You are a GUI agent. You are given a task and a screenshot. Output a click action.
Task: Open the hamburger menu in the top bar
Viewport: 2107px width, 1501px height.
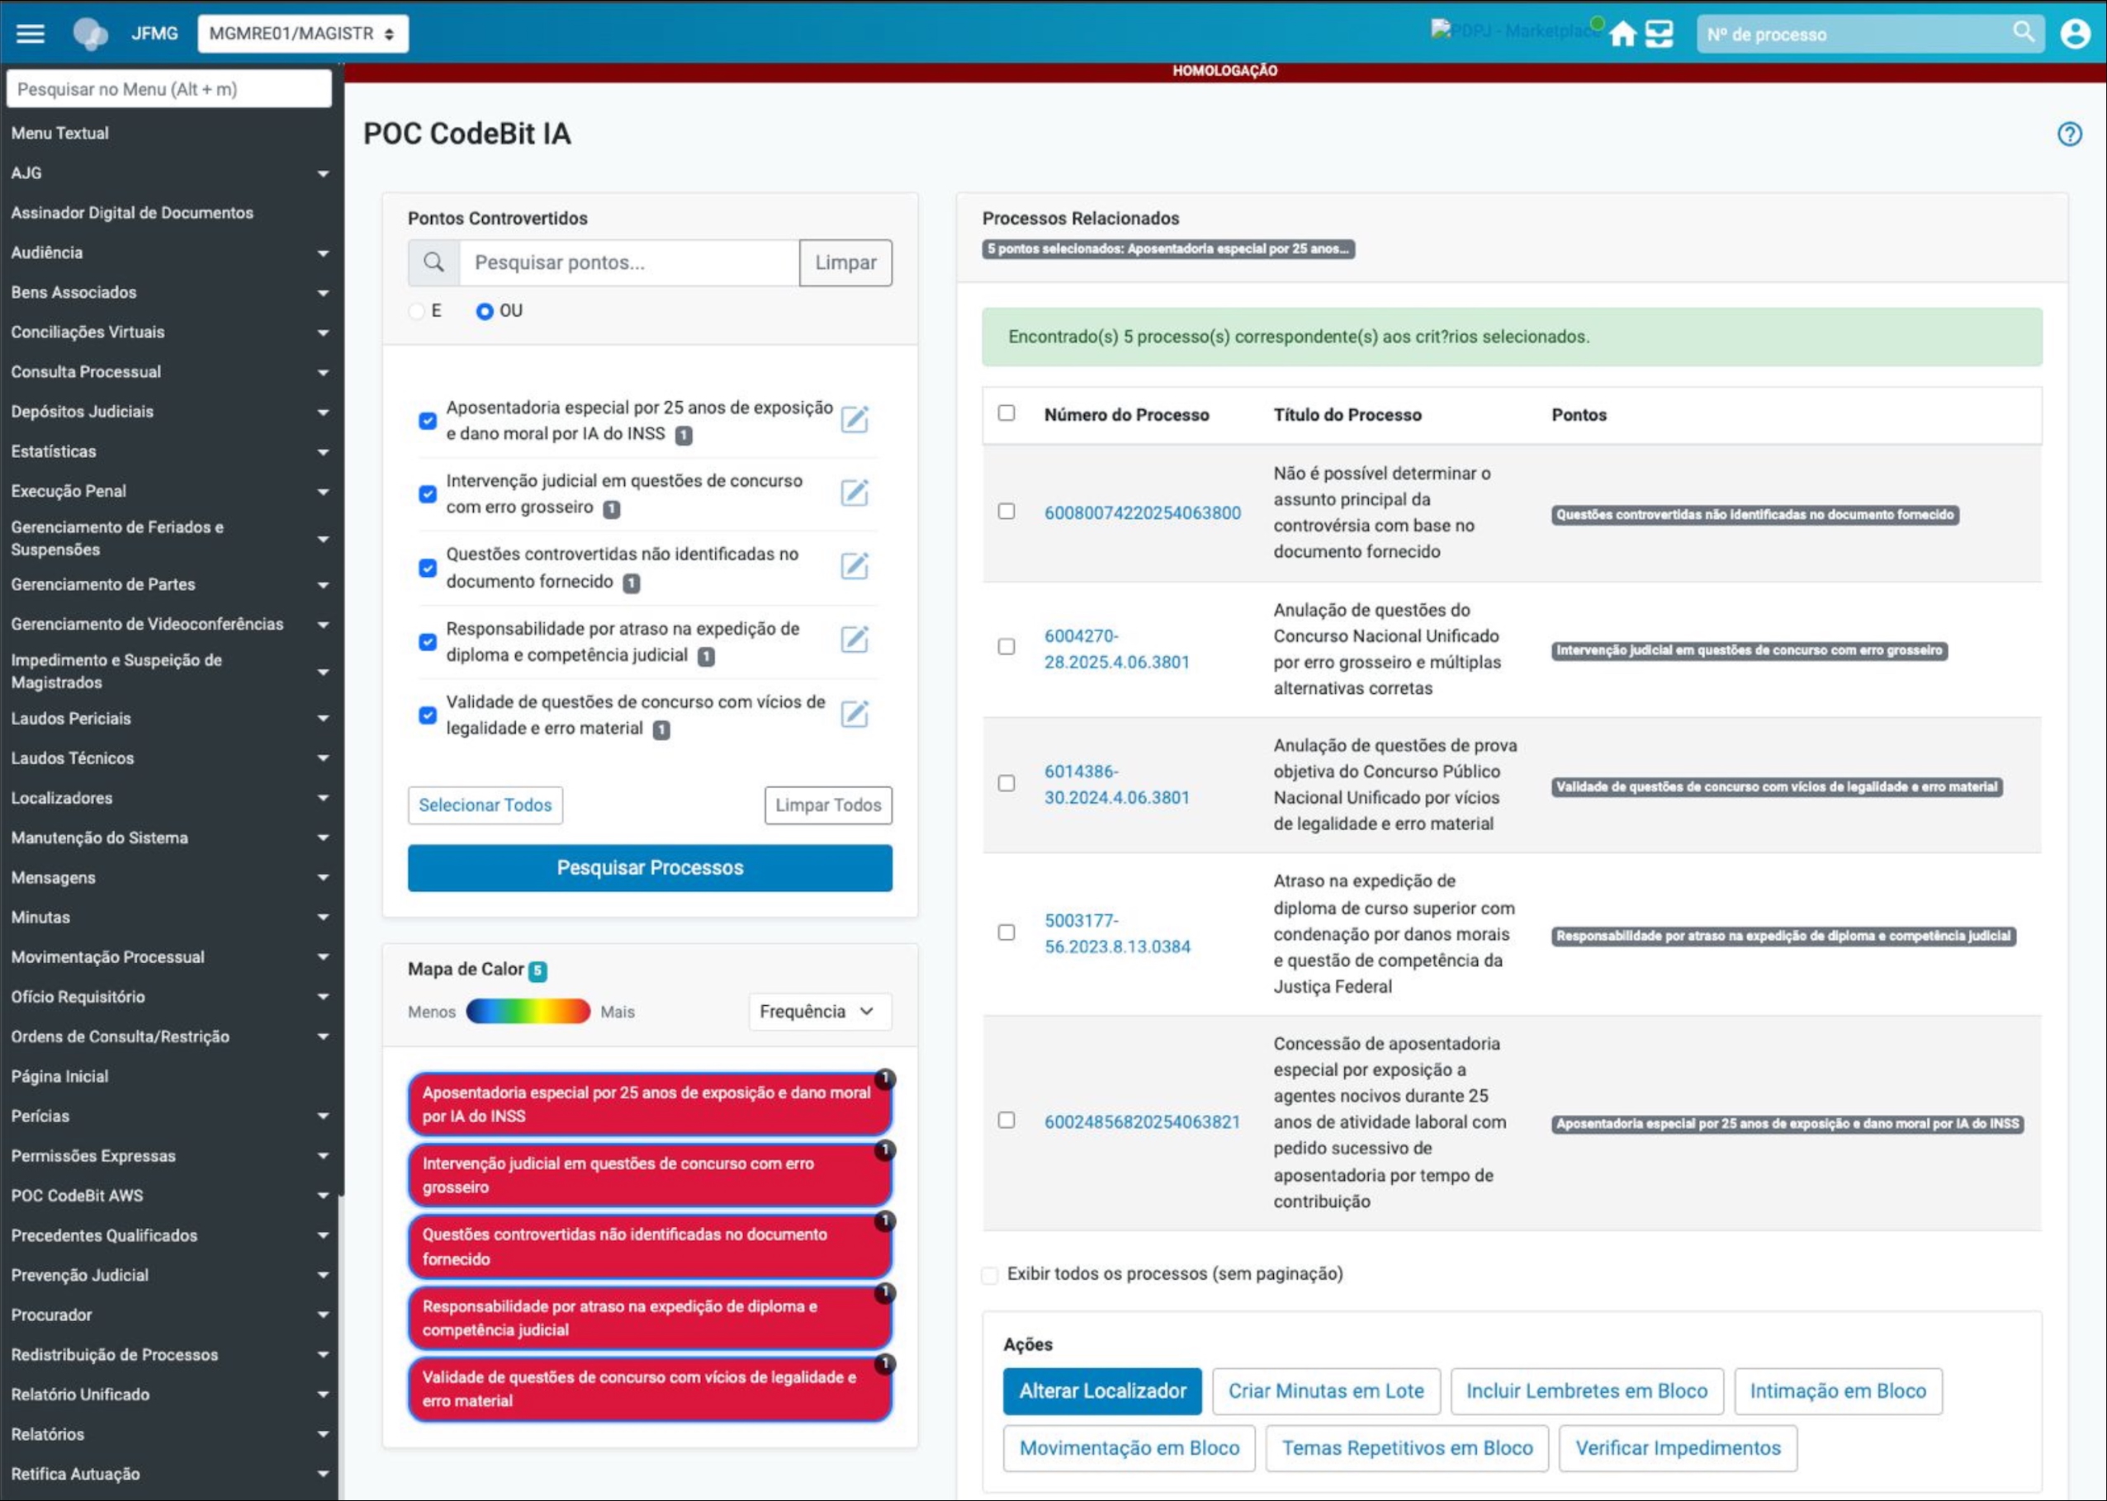pos(31,33)
